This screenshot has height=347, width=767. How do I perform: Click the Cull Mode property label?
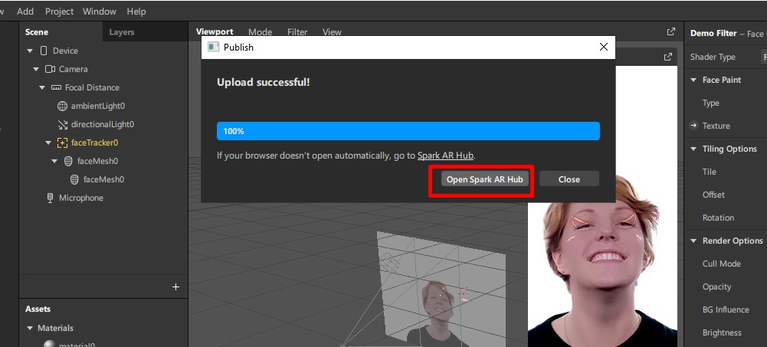(722, 264)
